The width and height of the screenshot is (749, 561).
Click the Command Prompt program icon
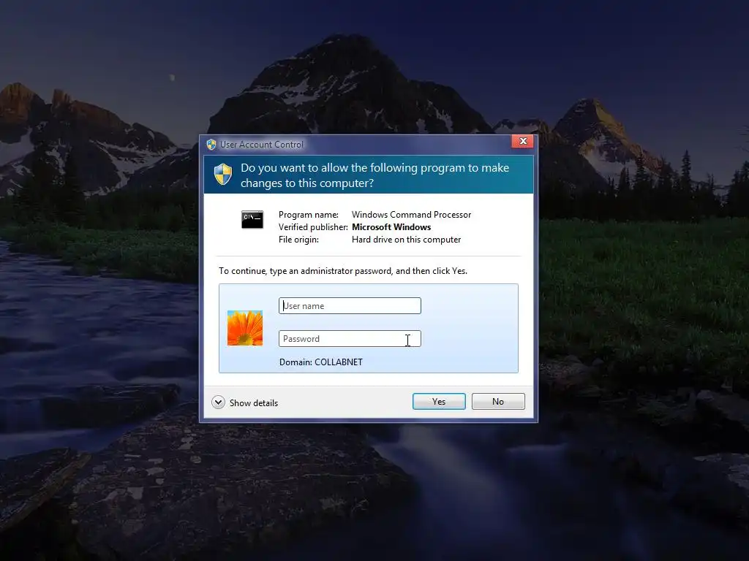252,219
